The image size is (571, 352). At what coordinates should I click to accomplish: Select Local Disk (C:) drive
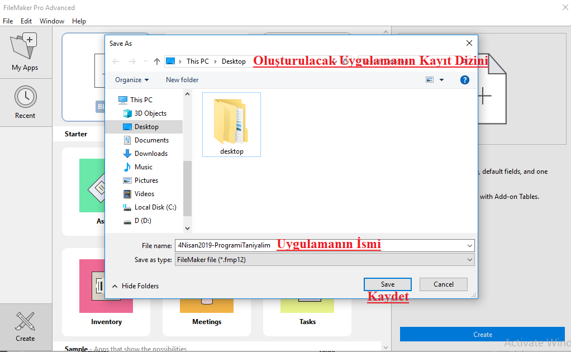(155, 207)
